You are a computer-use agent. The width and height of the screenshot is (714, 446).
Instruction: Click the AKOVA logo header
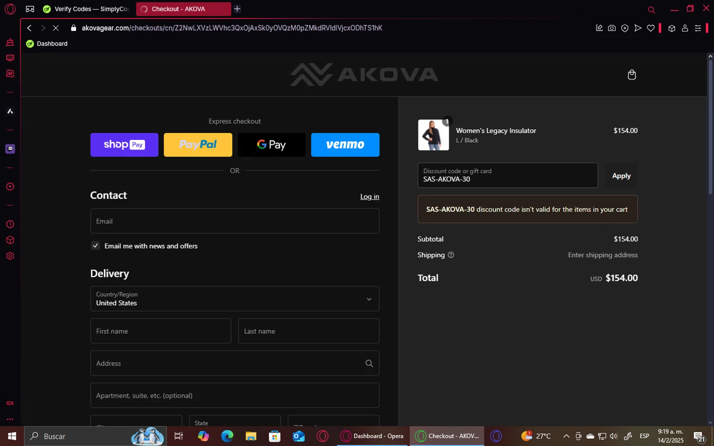364,75
